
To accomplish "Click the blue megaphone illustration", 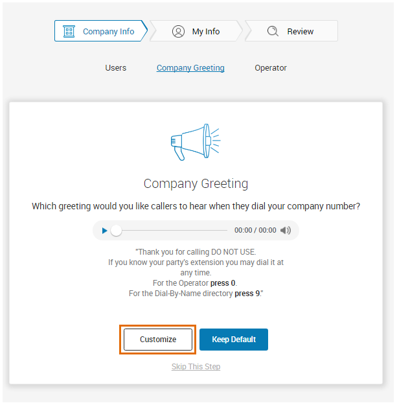I will (x=196, y=142).
